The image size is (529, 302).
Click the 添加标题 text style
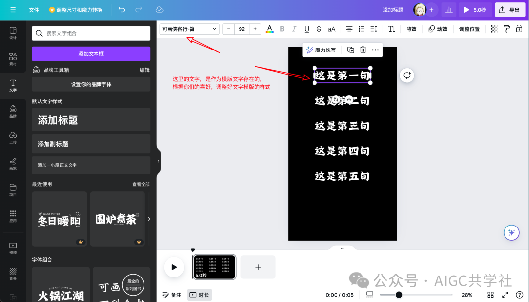[91, 120]
